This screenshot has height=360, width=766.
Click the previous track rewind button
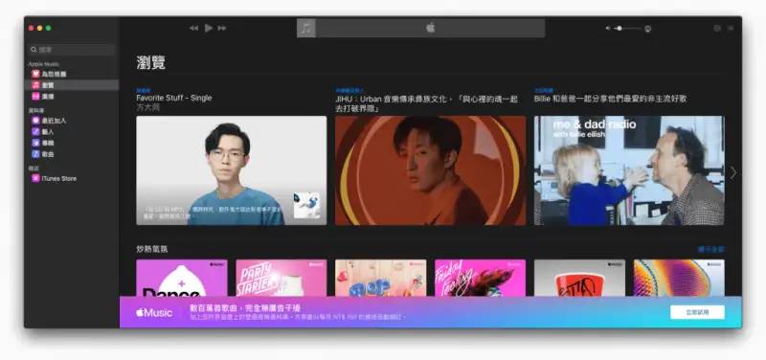pyautogui.click(x=194, y=29)
